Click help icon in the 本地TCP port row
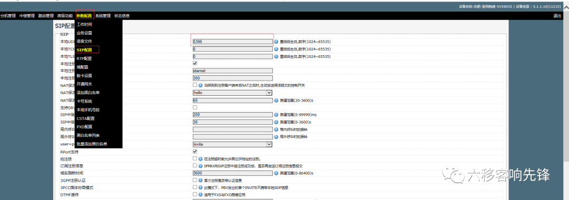569x200 pixels. pyautogui.click(x=276, y=49)
